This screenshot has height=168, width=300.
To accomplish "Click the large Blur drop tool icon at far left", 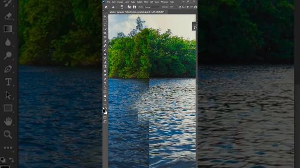I will point(8,42).
